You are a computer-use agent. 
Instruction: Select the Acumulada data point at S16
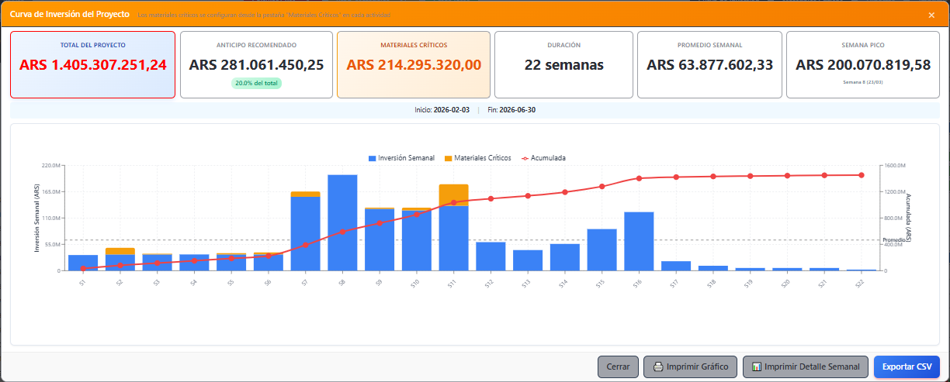click(639, 178)
